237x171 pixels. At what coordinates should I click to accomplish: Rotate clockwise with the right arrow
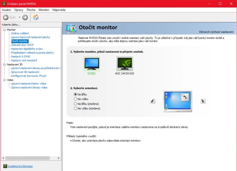click(x=203, y=101)
